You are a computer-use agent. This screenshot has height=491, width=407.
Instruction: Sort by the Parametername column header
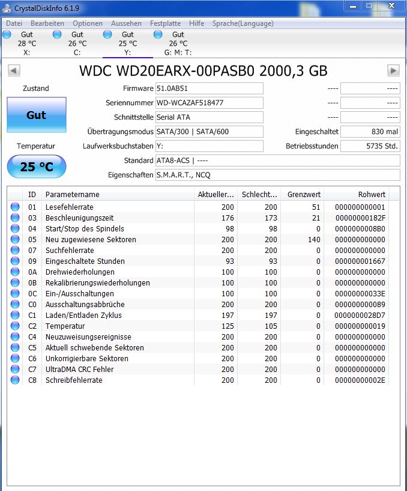click(x=118, y=195)
